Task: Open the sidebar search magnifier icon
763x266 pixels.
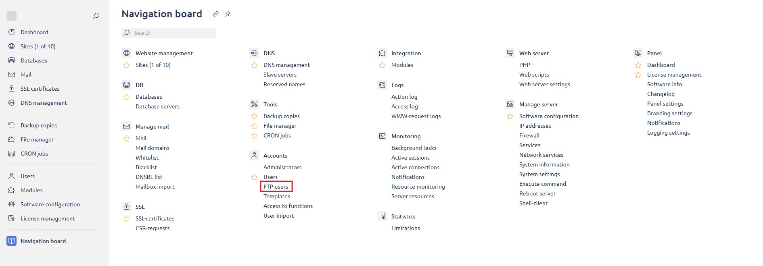Action: 96,16
